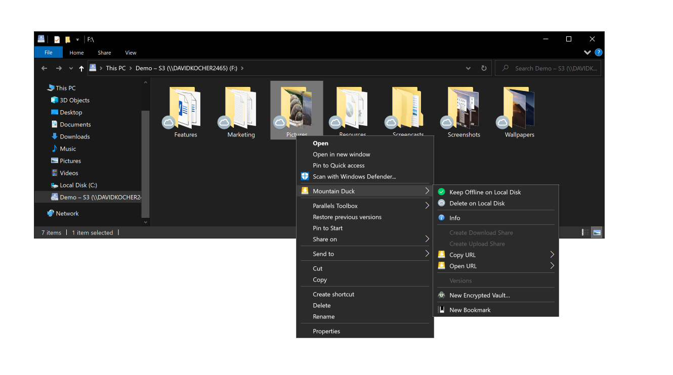673x375 pixels.
Task: Expand the ribbon with chevron arrow
Action: click(x=587, y=53)
